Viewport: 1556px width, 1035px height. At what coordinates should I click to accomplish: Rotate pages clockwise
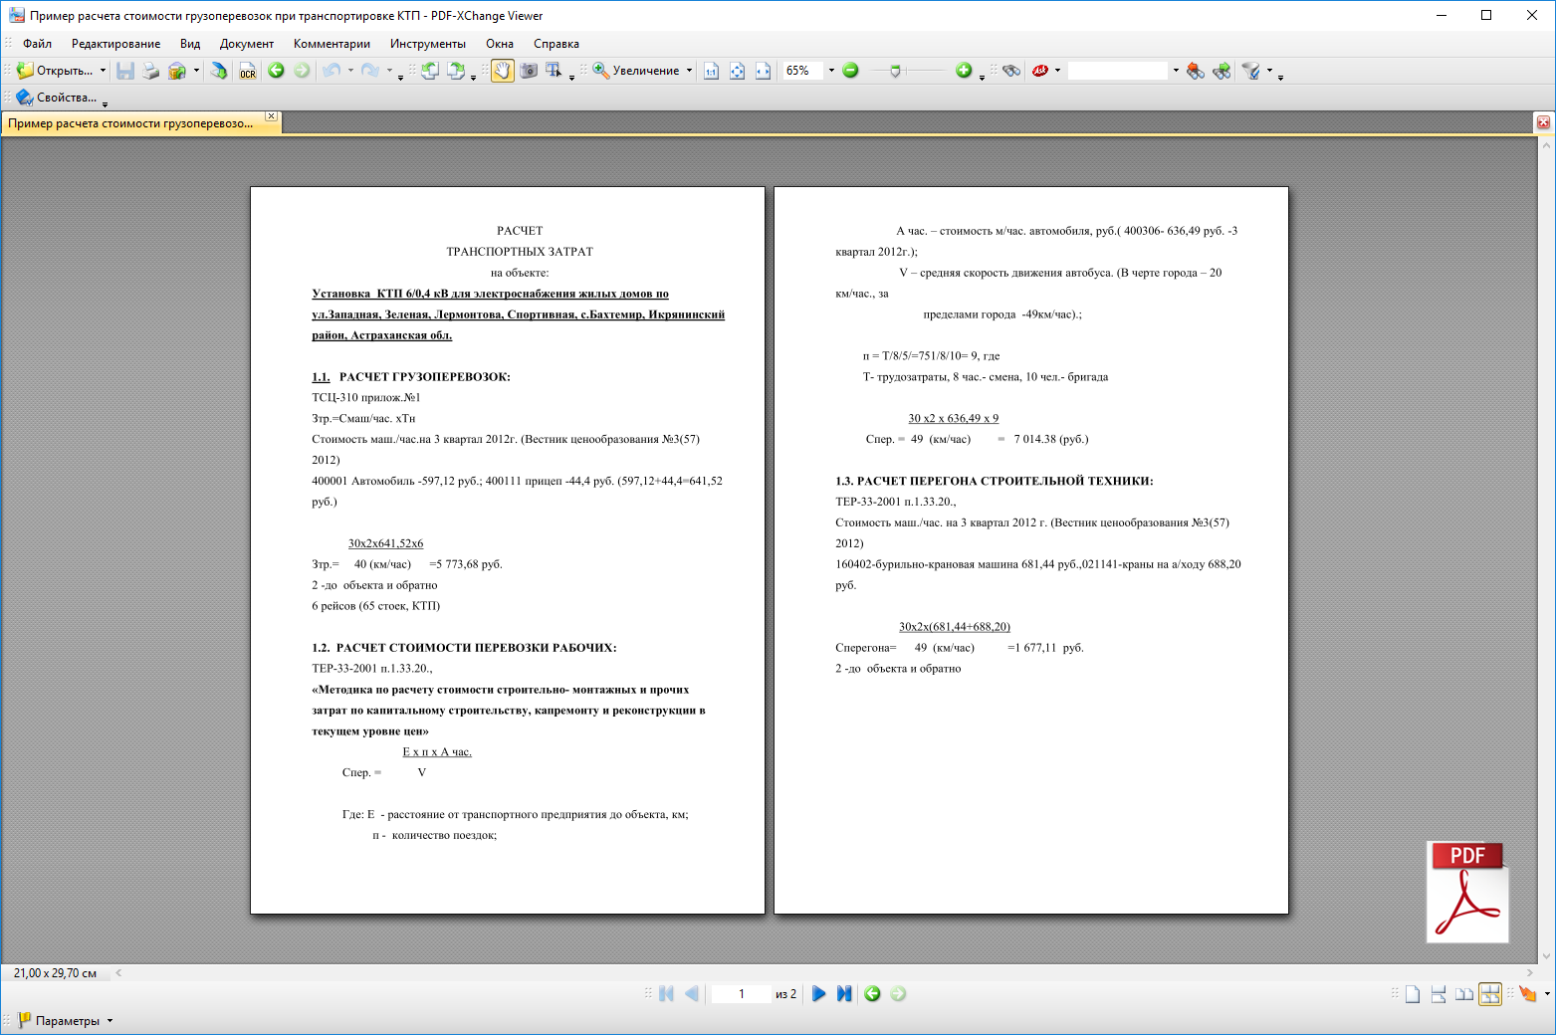[456, 71]
